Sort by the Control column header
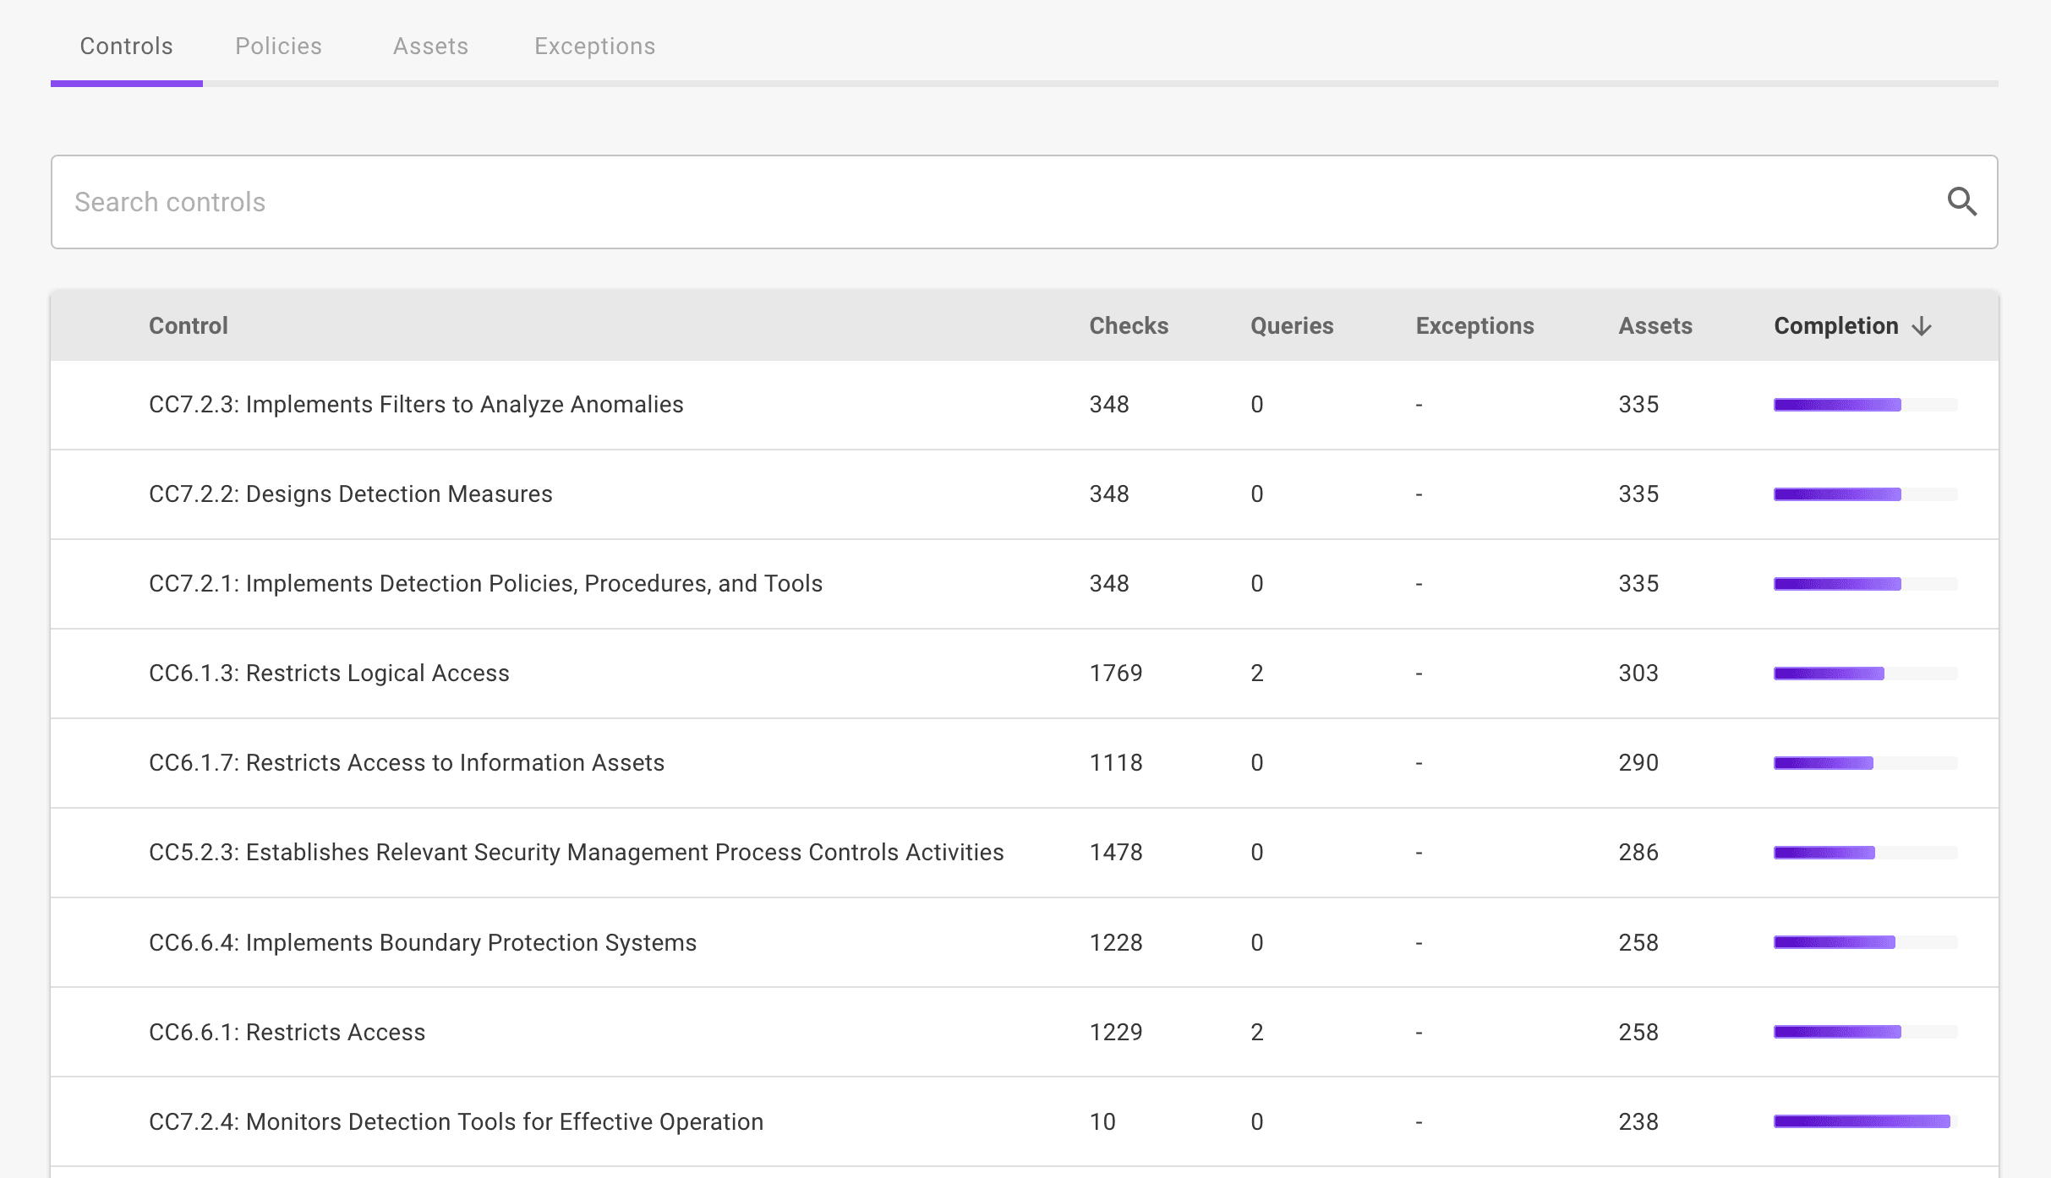Screen dimensions: 2051x1178 [188, 325]
